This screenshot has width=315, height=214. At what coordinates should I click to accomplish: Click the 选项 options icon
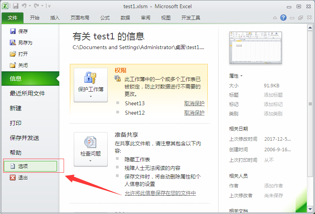pyautogui.click(x=12, y=166)
